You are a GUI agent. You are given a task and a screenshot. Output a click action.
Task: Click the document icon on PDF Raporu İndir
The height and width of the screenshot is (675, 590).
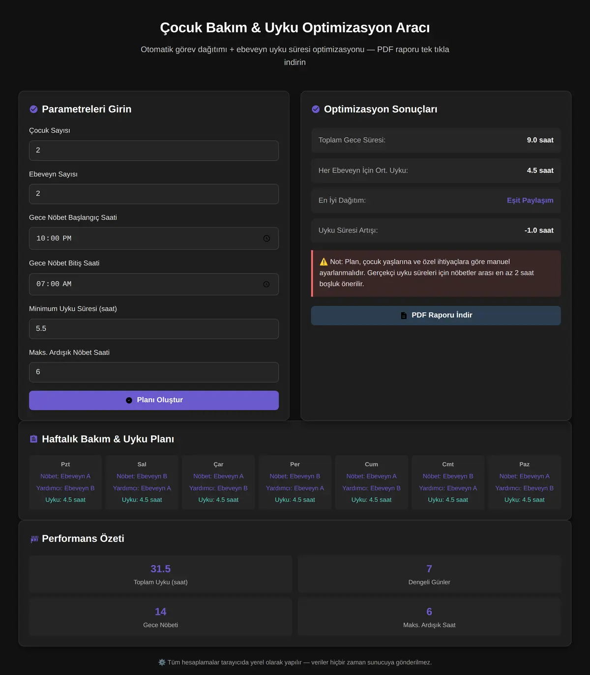click(x=404, y=316)
